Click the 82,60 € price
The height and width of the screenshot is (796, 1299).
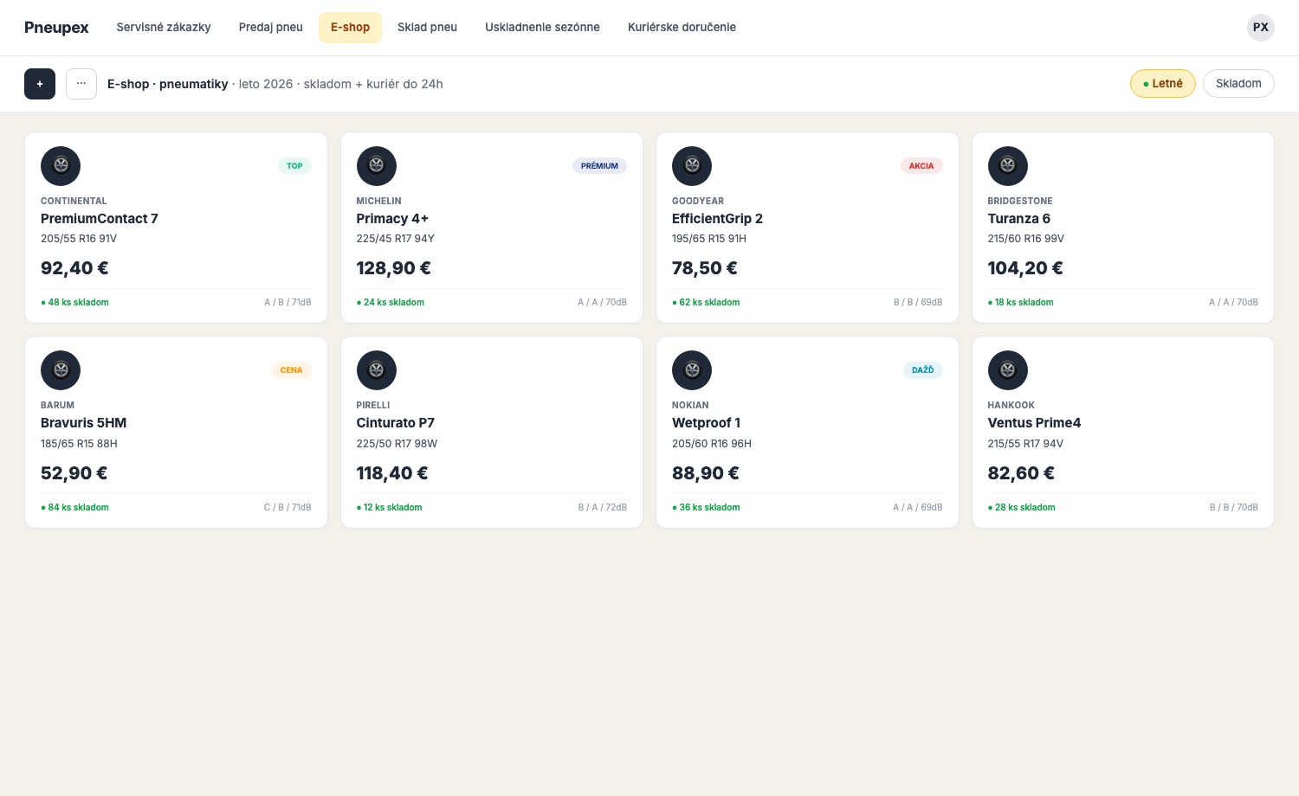[x=1021, y=473]
